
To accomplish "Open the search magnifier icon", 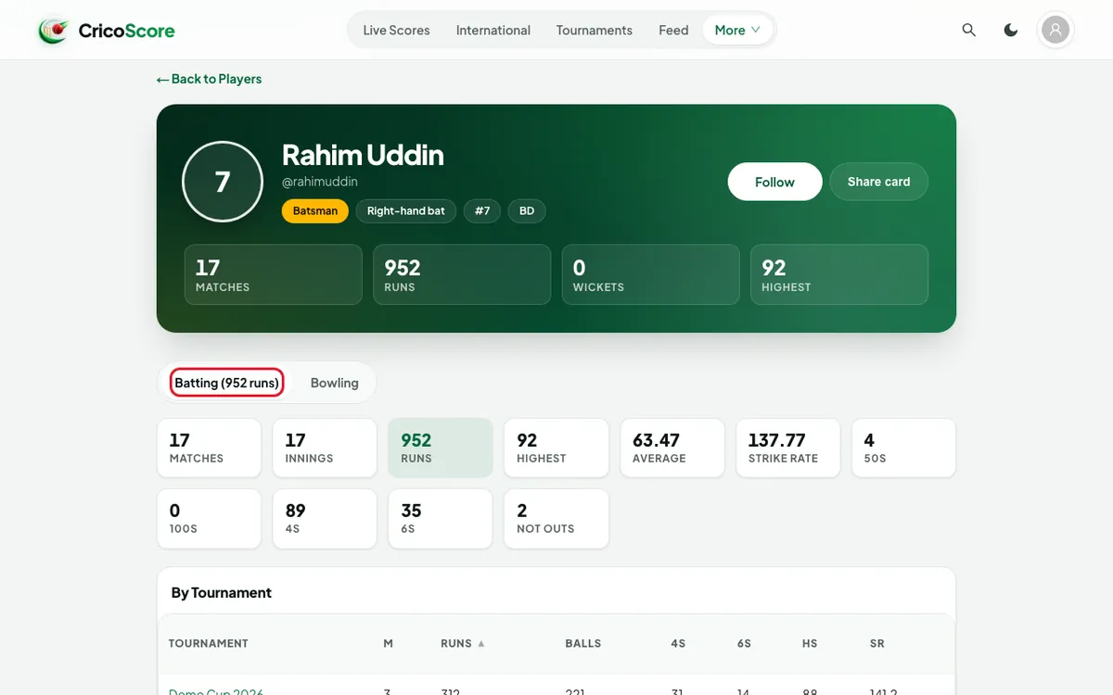I will pyautogui.click(x=969, y=31).
